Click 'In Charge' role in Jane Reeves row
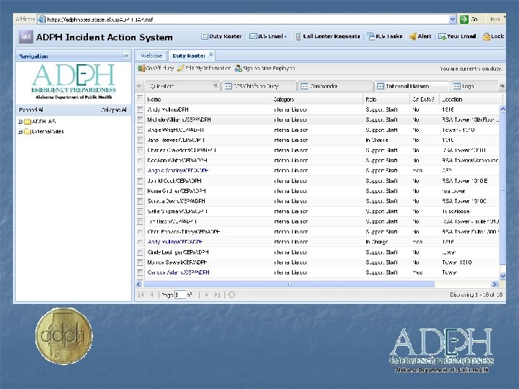The width and height of the screenshot is (519, 389). [377, 140]
